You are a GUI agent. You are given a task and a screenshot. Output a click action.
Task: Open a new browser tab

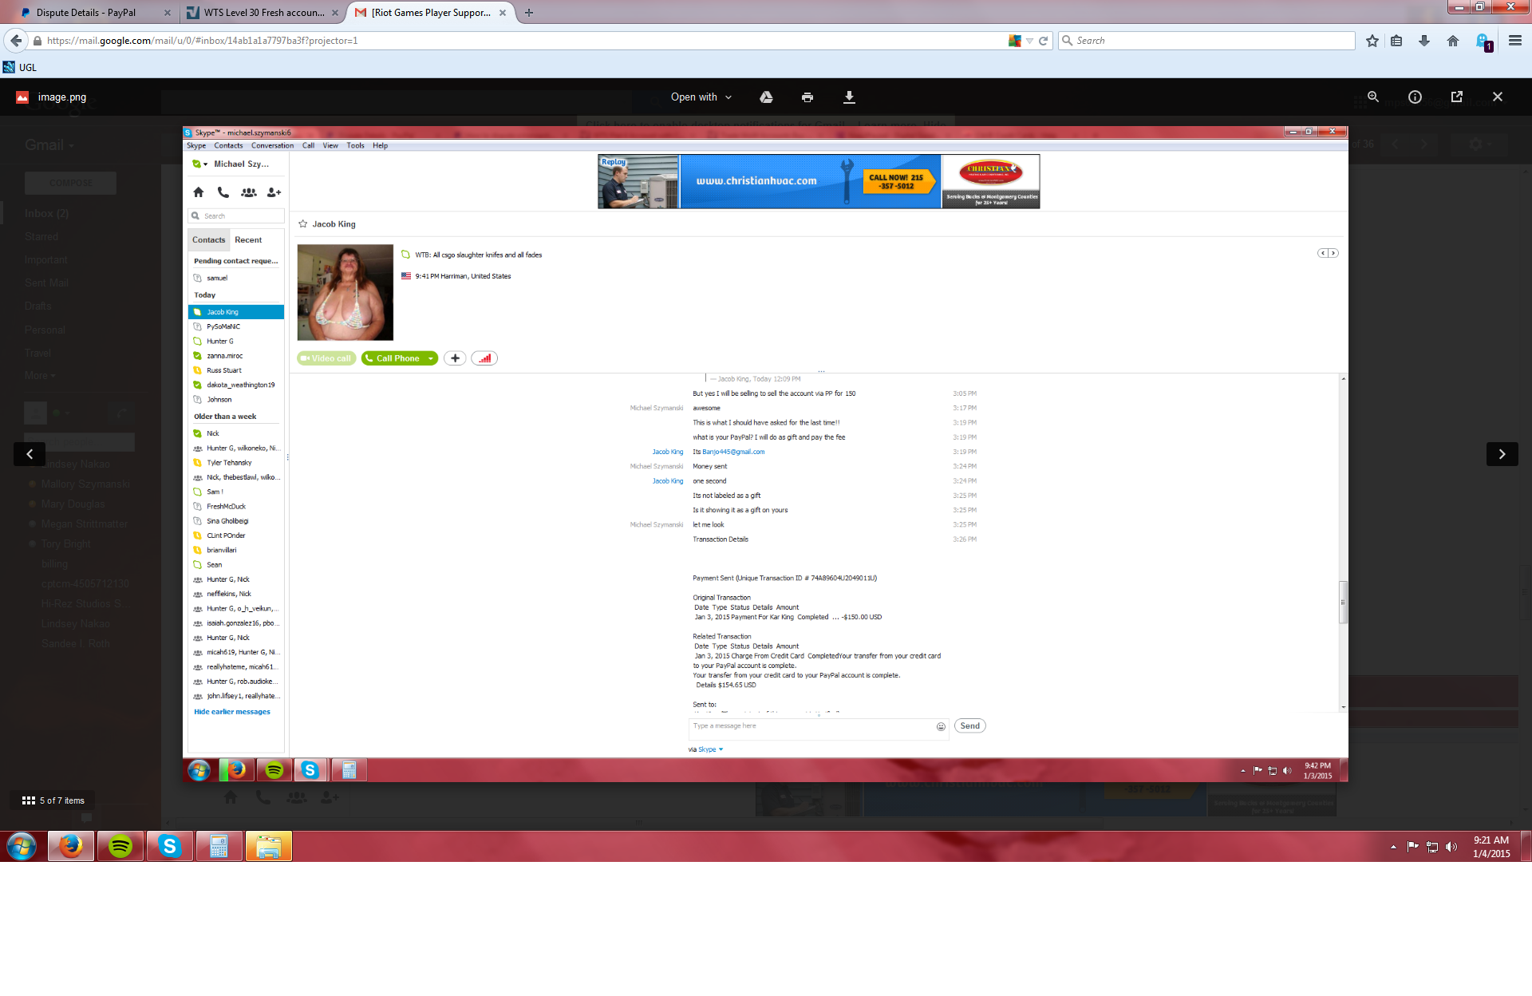point(528,13)
